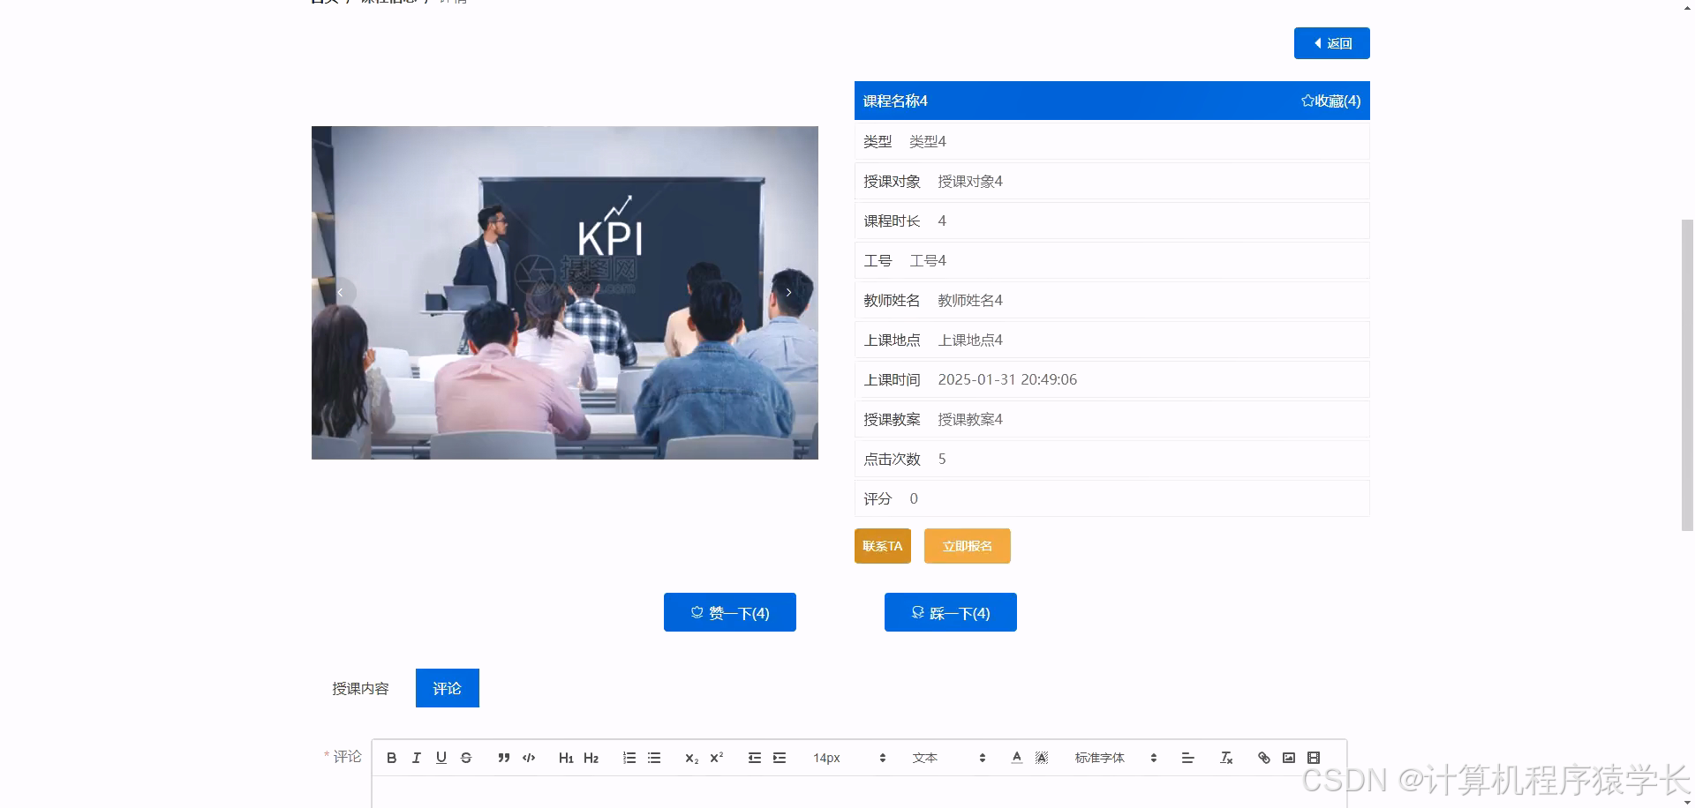This screenshot has height=808, width=1695.
Task: Apply superscript formatting
Action: (x=716, y=758)
